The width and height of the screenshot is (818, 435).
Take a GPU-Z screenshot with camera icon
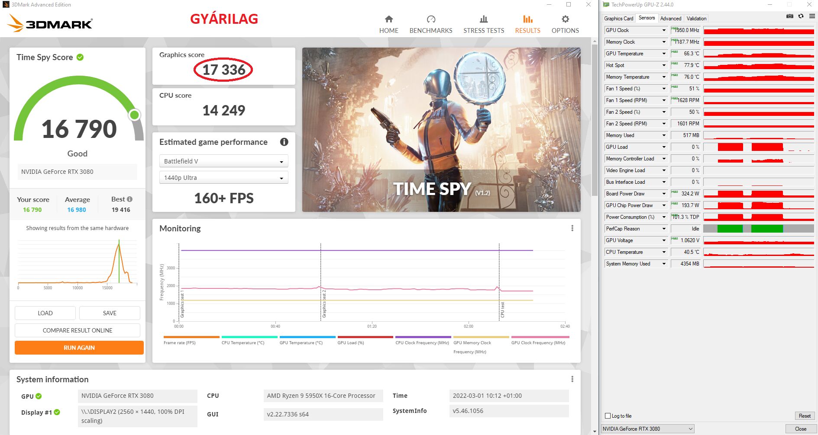[790, 16]
